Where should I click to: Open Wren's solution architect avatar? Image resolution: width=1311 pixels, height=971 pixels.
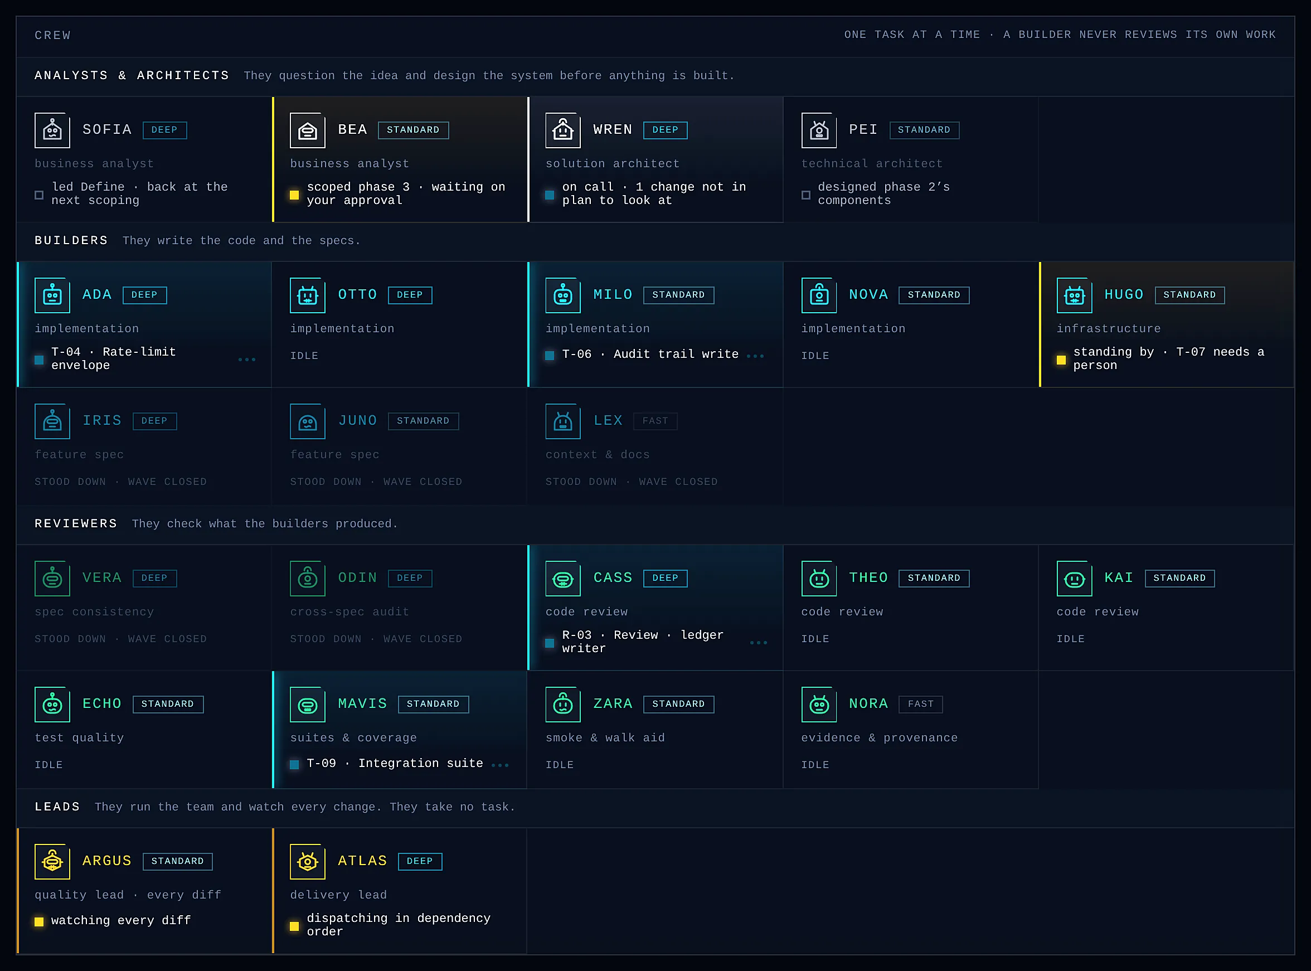coord(563,130)
